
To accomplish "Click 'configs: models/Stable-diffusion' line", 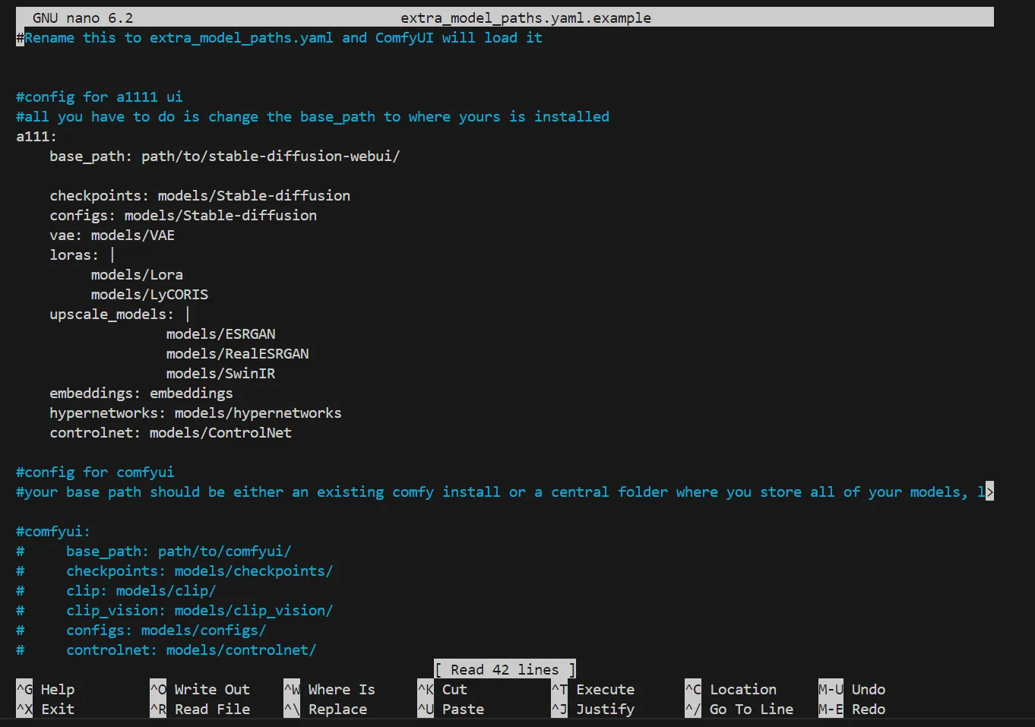I will [x=183, y=215].
